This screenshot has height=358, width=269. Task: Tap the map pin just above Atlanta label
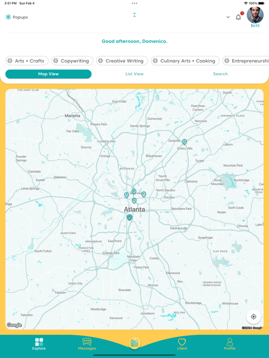134,200
